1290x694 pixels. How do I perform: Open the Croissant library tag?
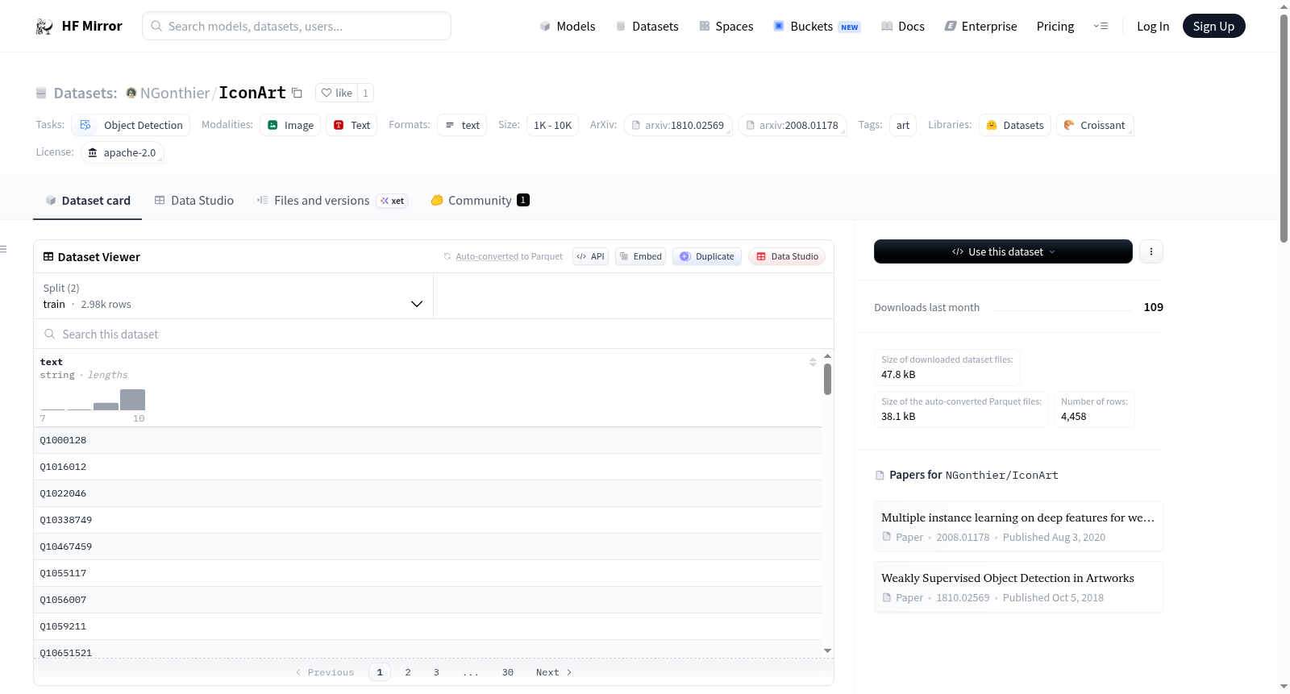1095,125
